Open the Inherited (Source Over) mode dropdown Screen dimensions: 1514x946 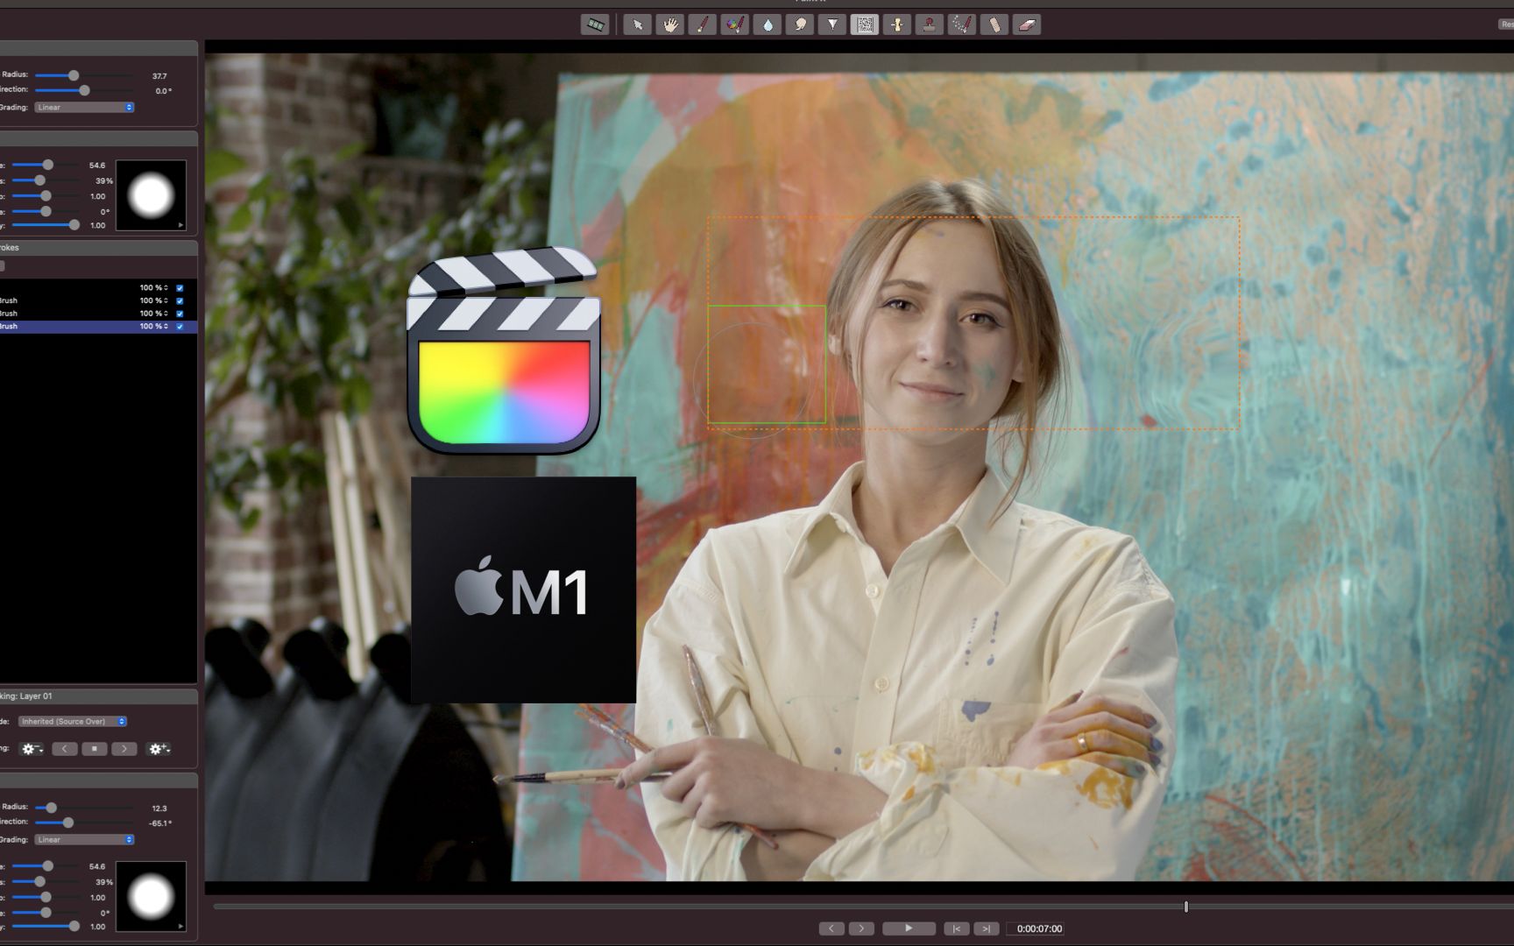tap(73, 722)
